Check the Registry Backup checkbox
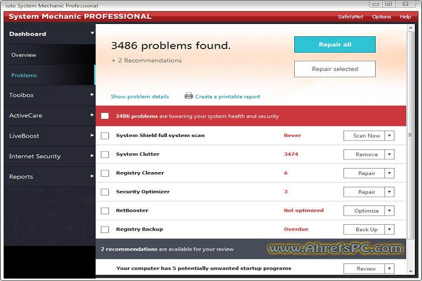Viewport: 422px width, 281px height. (x=105, y=229)
